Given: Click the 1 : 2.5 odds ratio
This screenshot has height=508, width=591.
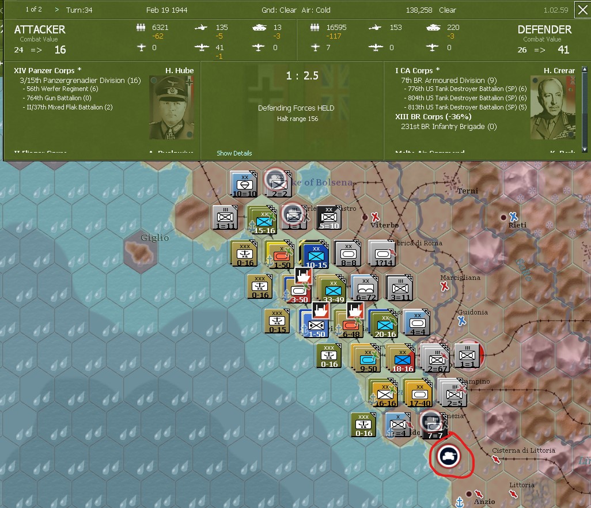Looking at the screenshot, I should (302, 76).
